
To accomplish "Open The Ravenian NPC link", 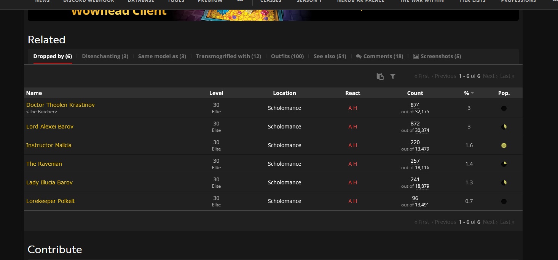I will point(44,164).
